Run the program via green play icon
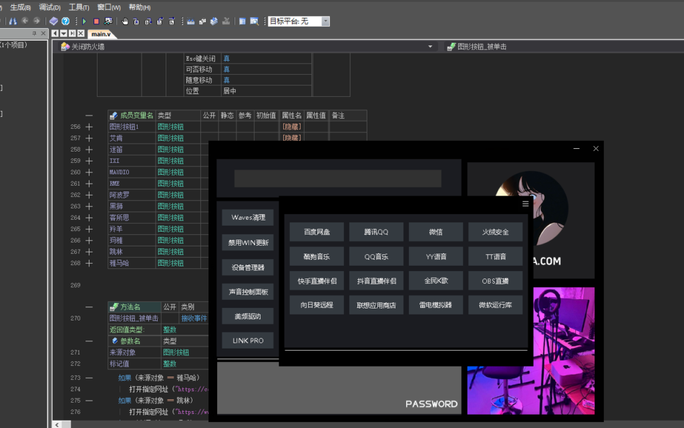 (x=84, y=21)
